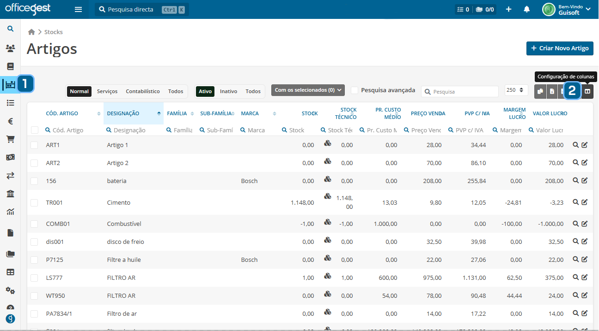Open the stock boxes icon for Artigo 1
This screenshot has height=331, width=599.
point(328,143)
